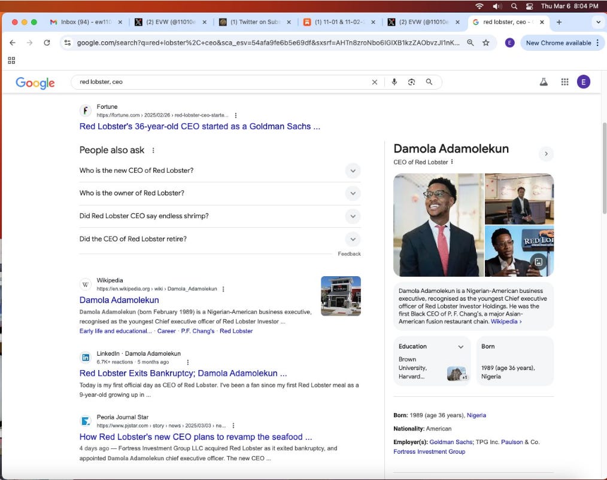This screenshot has width=607, height=480.
Task: Open LinkedIn result Red Lobster Exits Bankruptcy
Action: click(x=183, y=374)
